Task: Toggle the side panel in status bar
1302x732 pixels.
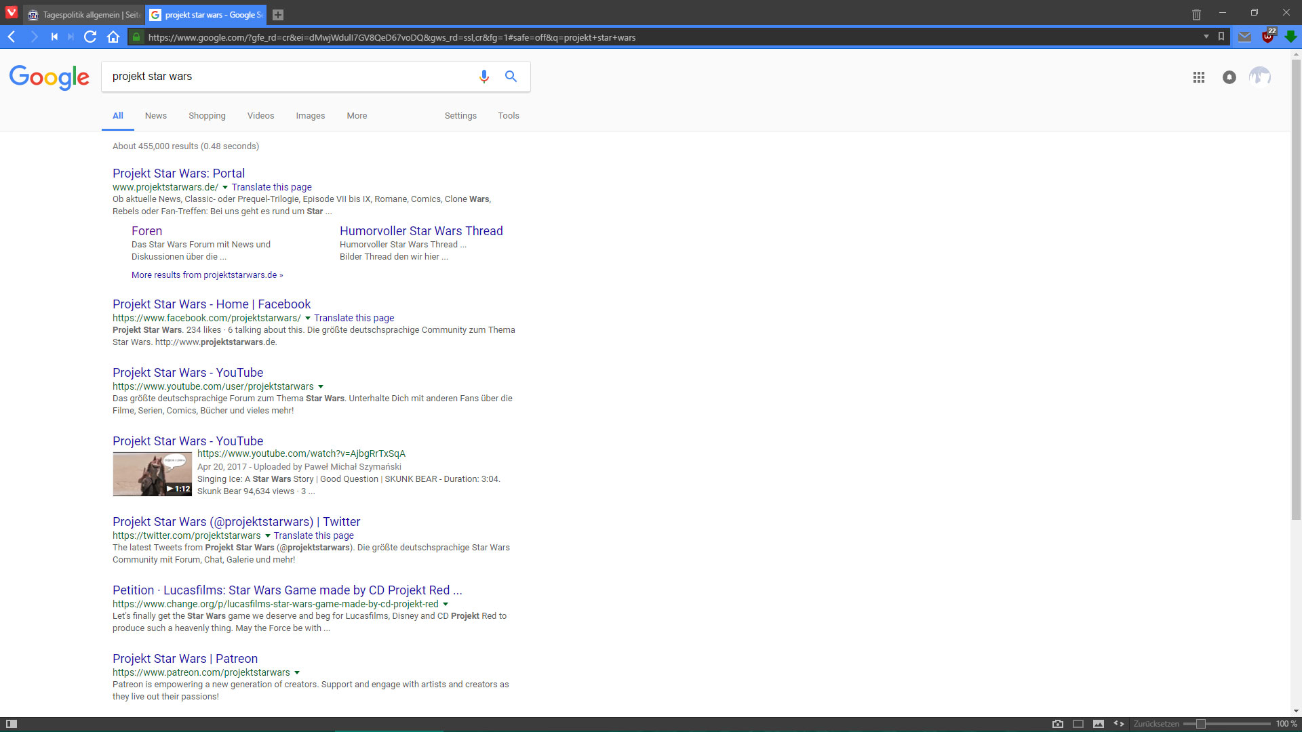Action: click(12, 724)
